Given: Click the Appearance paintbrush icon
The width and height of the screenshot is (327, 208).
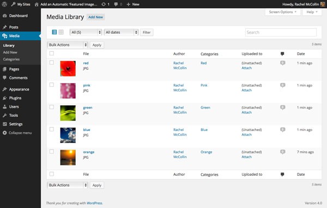Looking at the screenshot, I should [x=4, y=89].
